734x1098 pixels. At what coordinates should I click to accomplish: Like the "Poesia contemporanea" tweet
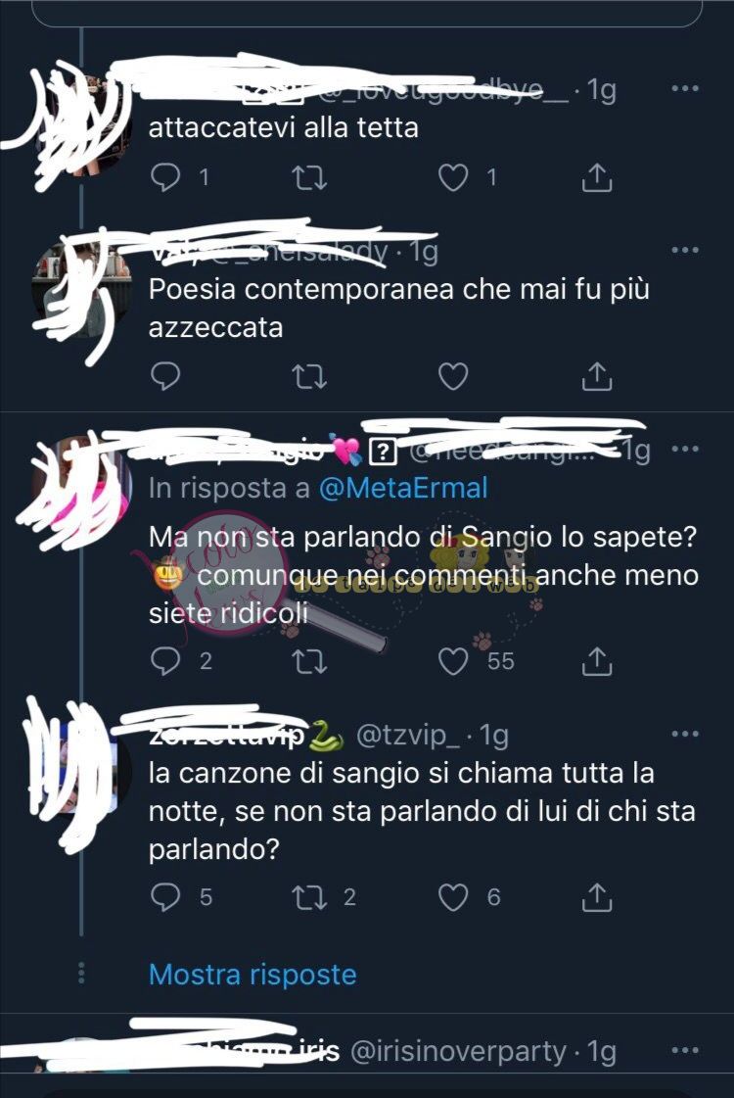pos(453,376)
